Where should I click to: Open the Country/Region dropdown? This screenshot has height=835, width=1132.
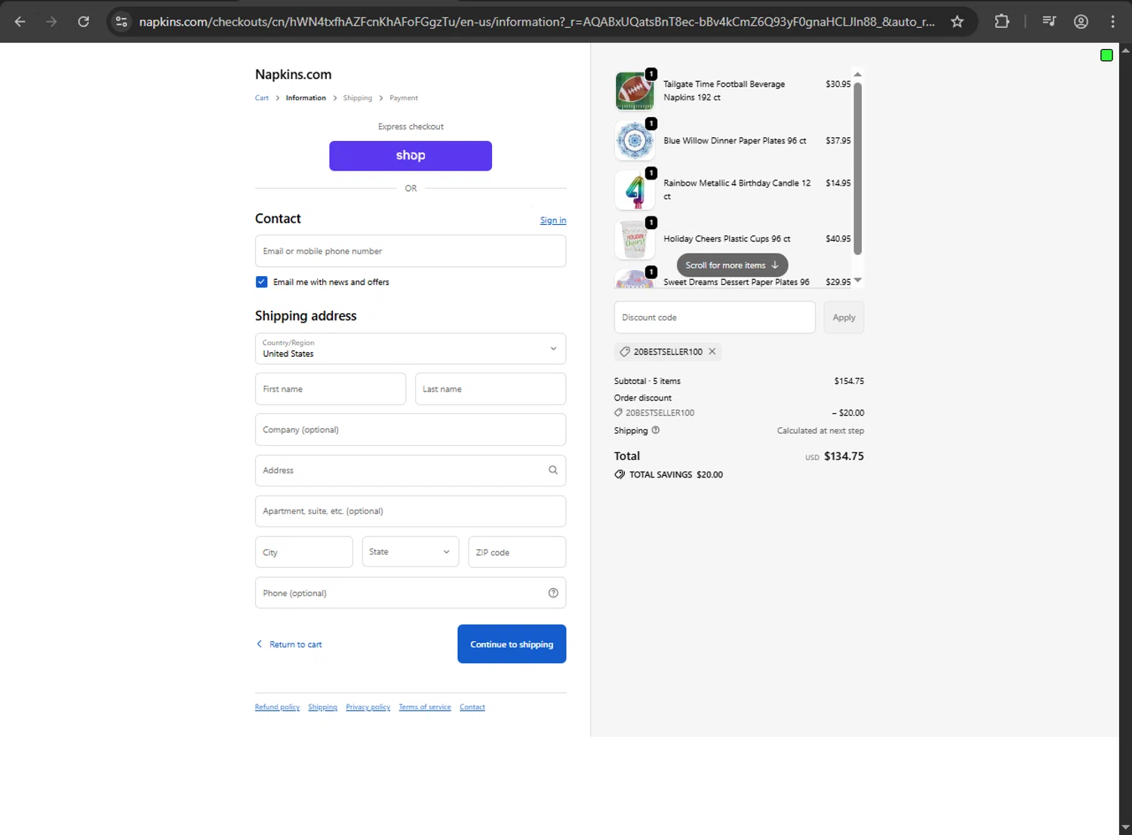pos(411,348)
